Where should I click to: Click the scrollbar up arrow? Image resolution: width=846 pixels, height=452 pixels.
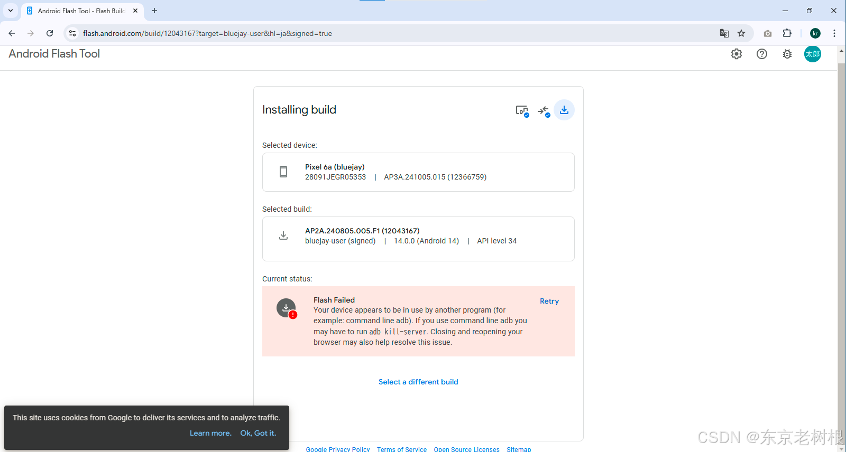click(x=841, y=51)
